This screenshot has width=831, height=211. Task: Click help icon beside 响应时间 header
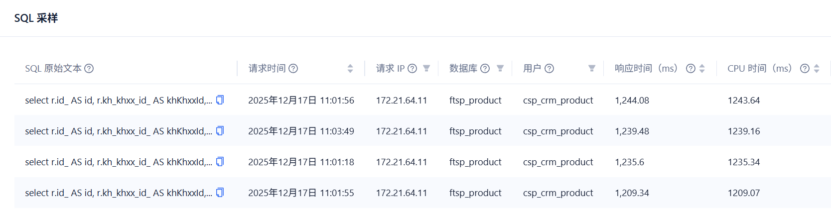[691, 68]
